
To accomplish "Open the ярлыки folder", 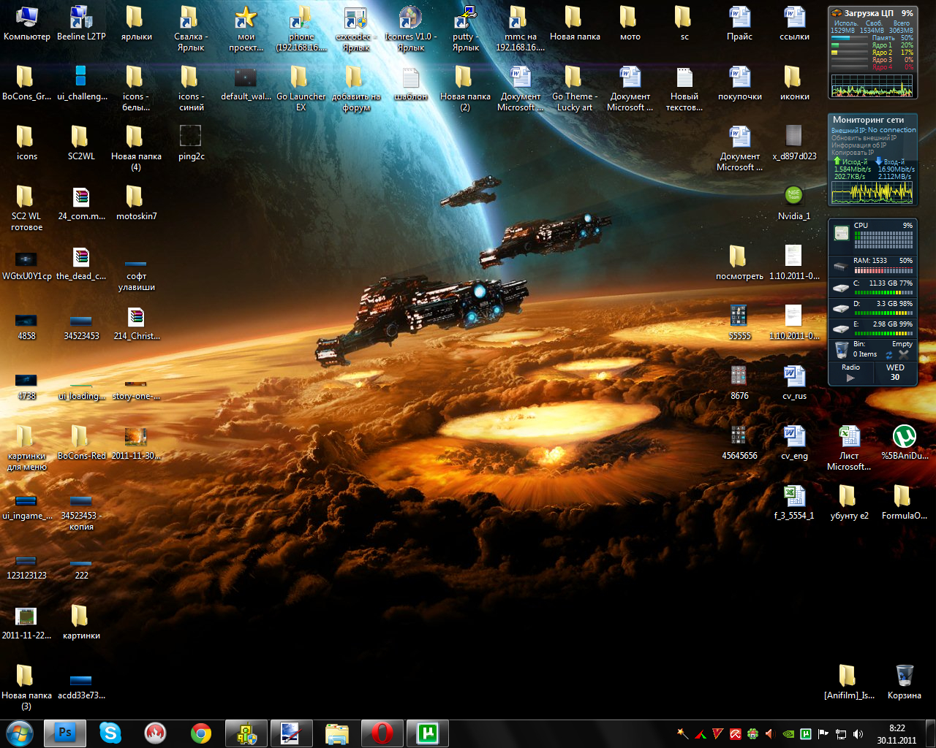I will 136,23.
